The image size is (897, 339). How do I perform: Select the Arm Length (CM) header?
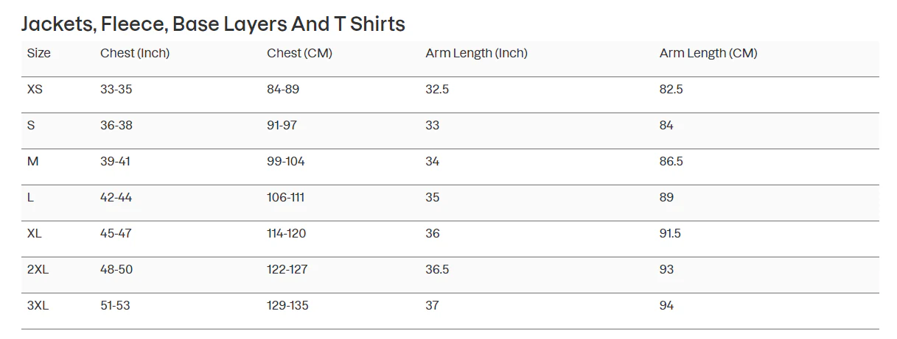pos(708,53)
